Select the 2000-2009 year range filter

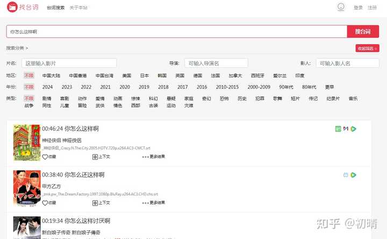(x=259, y=87)
